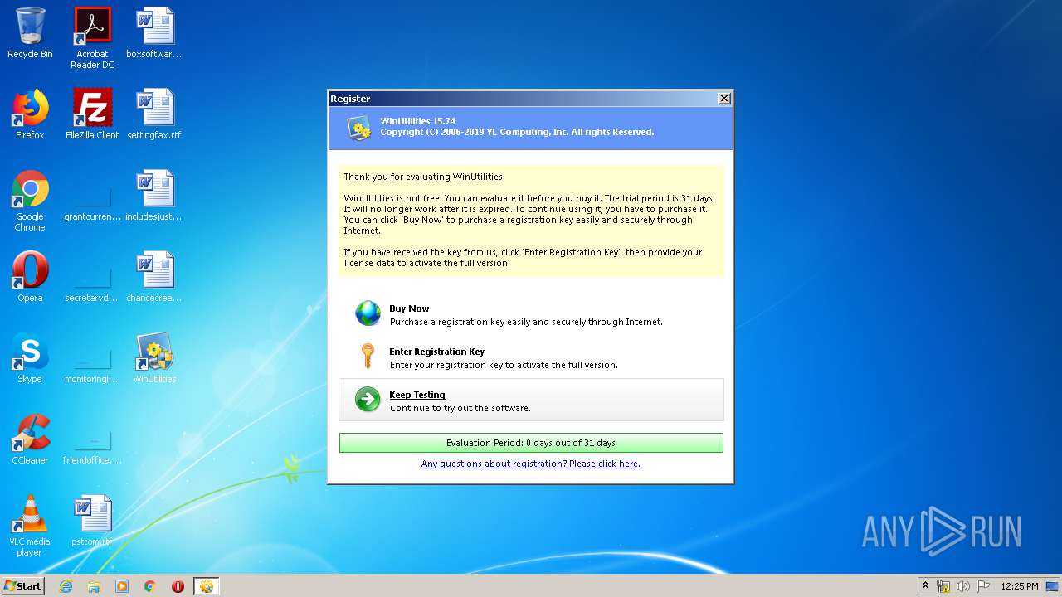Open Chrome from the taskbar
This screenshot has width=1062, height=597.
coord(149,586)
